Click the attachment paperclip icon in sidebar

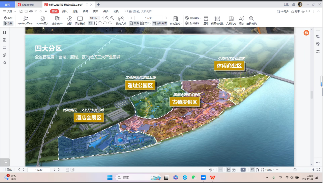tap(4, 55)
